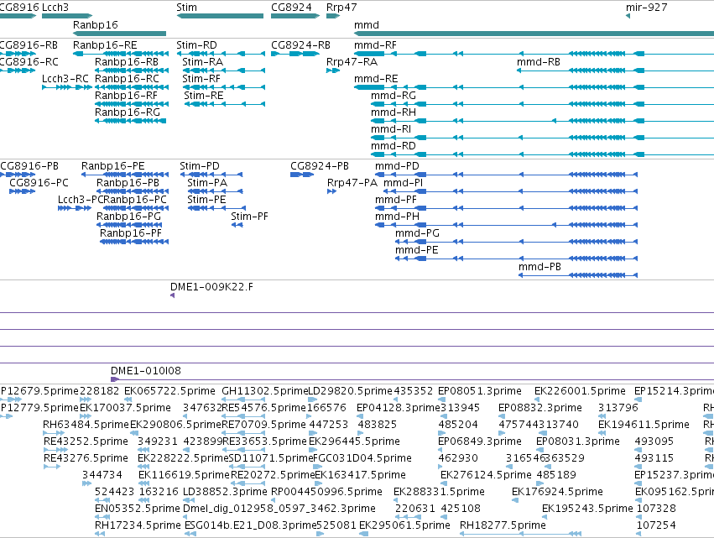Click the mmd-RH transcript label
This screenshot has width=714, height=538.
[393, 112]
